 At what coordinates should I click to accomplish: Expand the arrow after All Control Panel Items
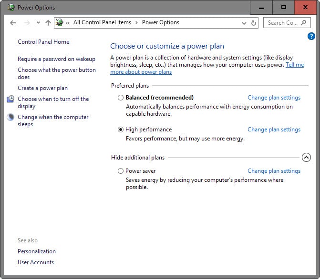[x=136, y=23]
